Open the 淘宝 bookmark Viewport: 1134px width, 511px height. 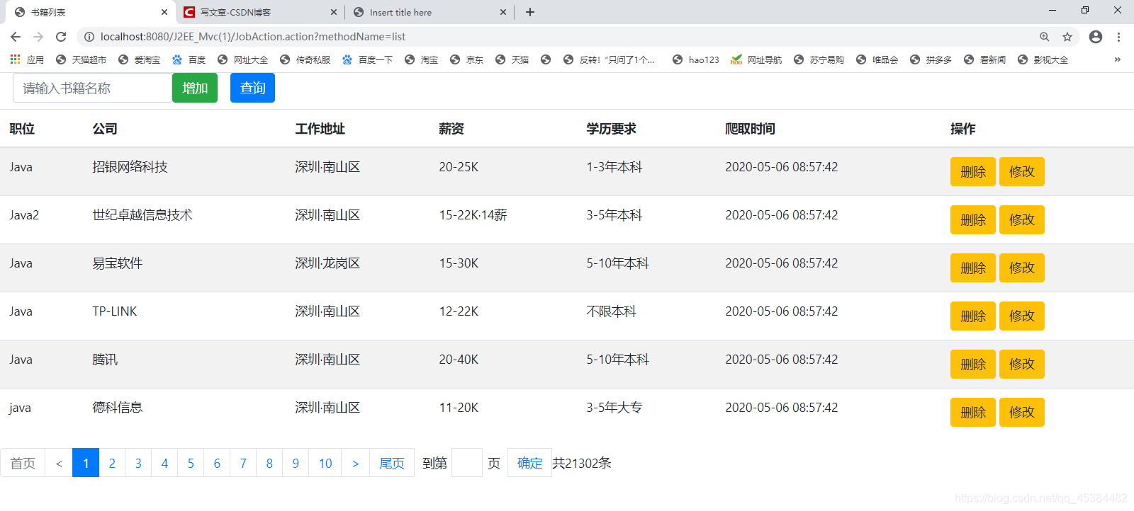click(x=421, y=59)
